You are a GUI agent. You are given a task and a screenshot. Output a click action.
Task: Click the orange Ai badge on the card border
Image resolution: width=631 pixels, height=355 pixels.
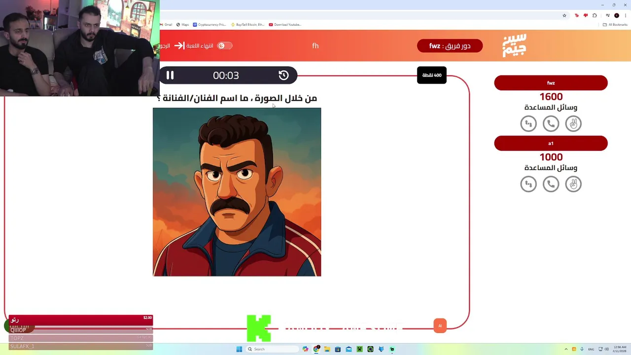[440, 326]
